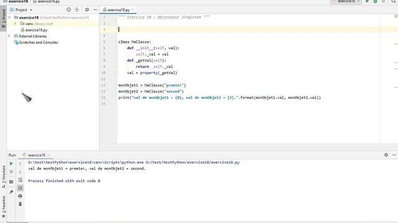This screenshot has height=223, width=398.
Task: Click the docstring on line 1
Action: [164, 17]
